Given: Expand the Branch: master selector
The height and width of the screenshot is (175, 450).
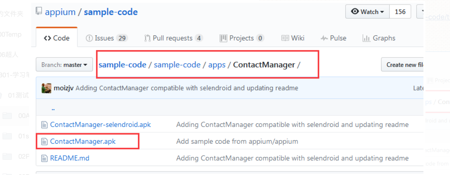Looking at the screenshot, I should (64, 65).
